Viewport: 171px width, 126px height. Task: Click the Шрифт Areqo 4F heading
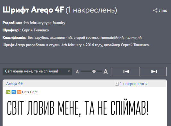click(33, 10)
